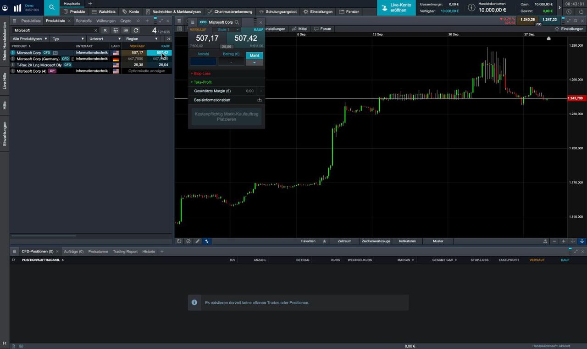The image size is (587, 349).
Task: Click Optionskette anzeigen link
Action: point(146,71)
